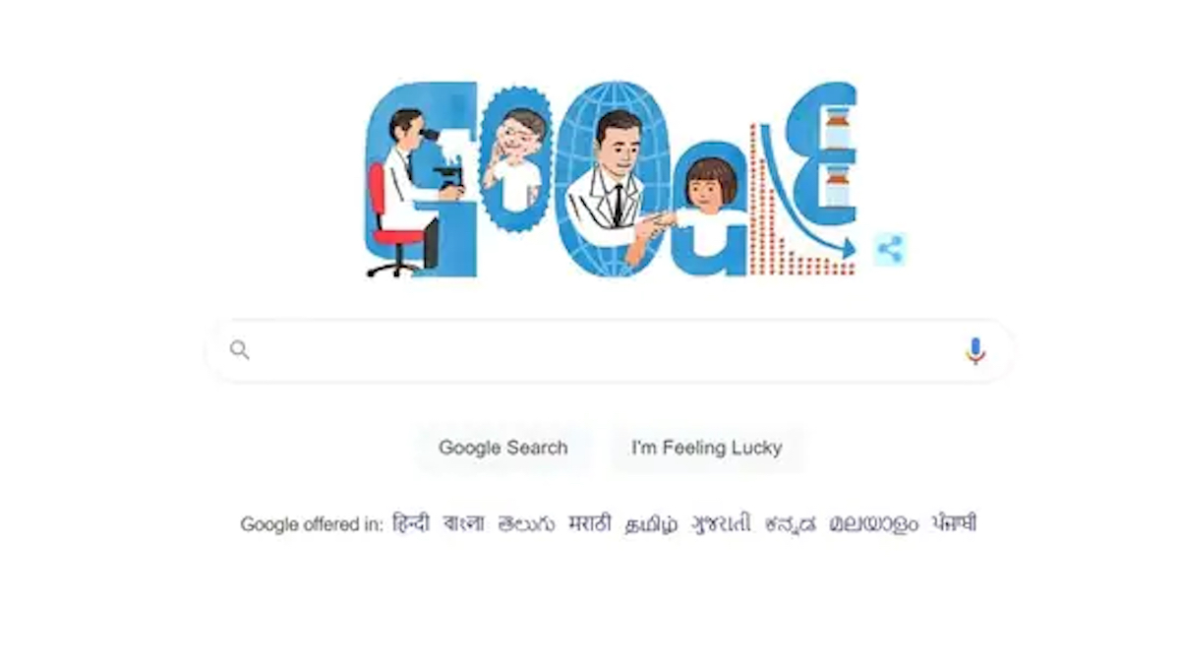The image size is (1180, 664).
Task: Focus the Google search text field
Action: click(x=610, y=350)
